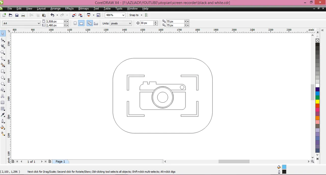326x175 pixels.
Task: Open the Units pixels dropdown
Action: point(130,23)
